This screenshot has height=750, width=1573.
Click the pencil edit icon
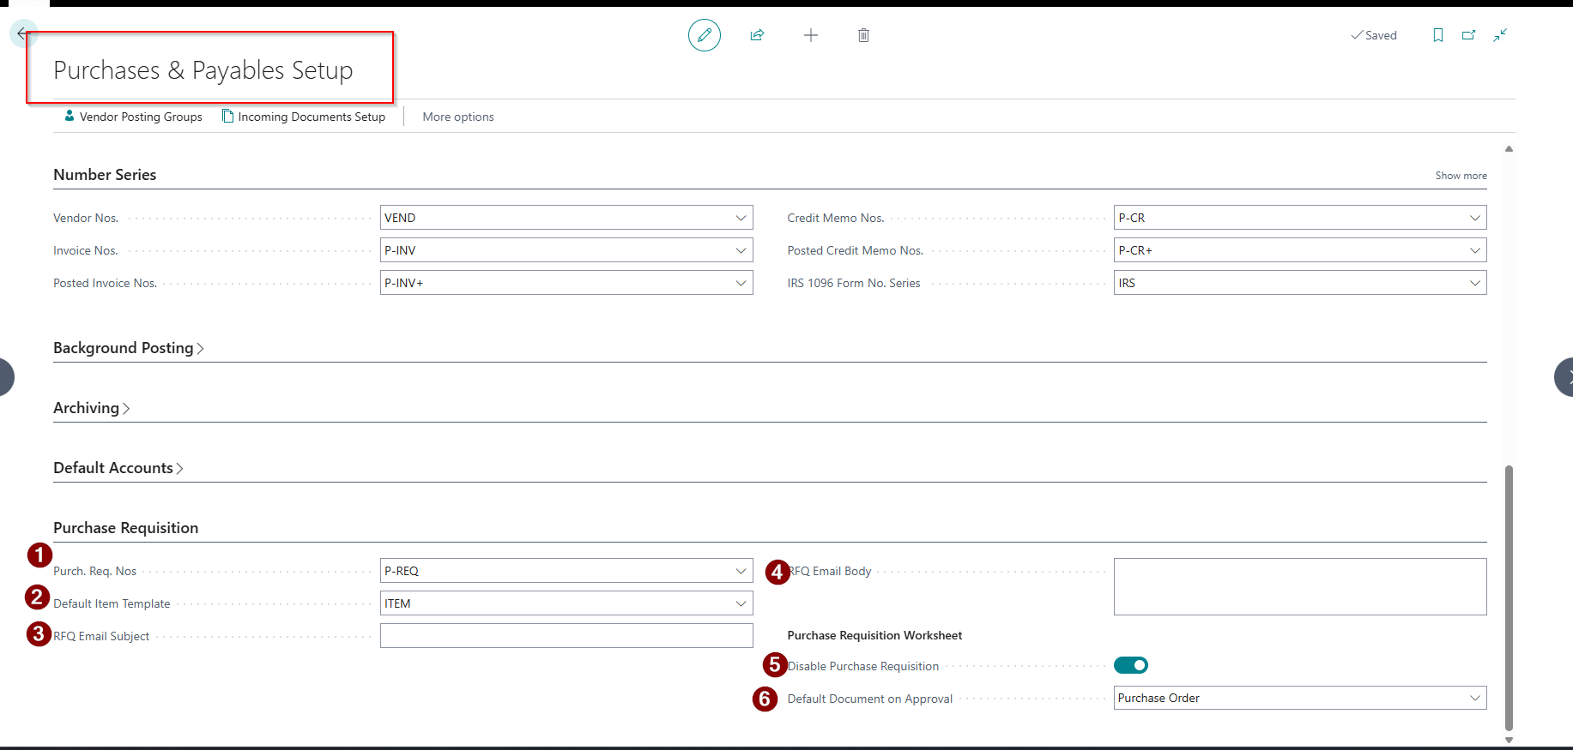click(x=704, y=35)
